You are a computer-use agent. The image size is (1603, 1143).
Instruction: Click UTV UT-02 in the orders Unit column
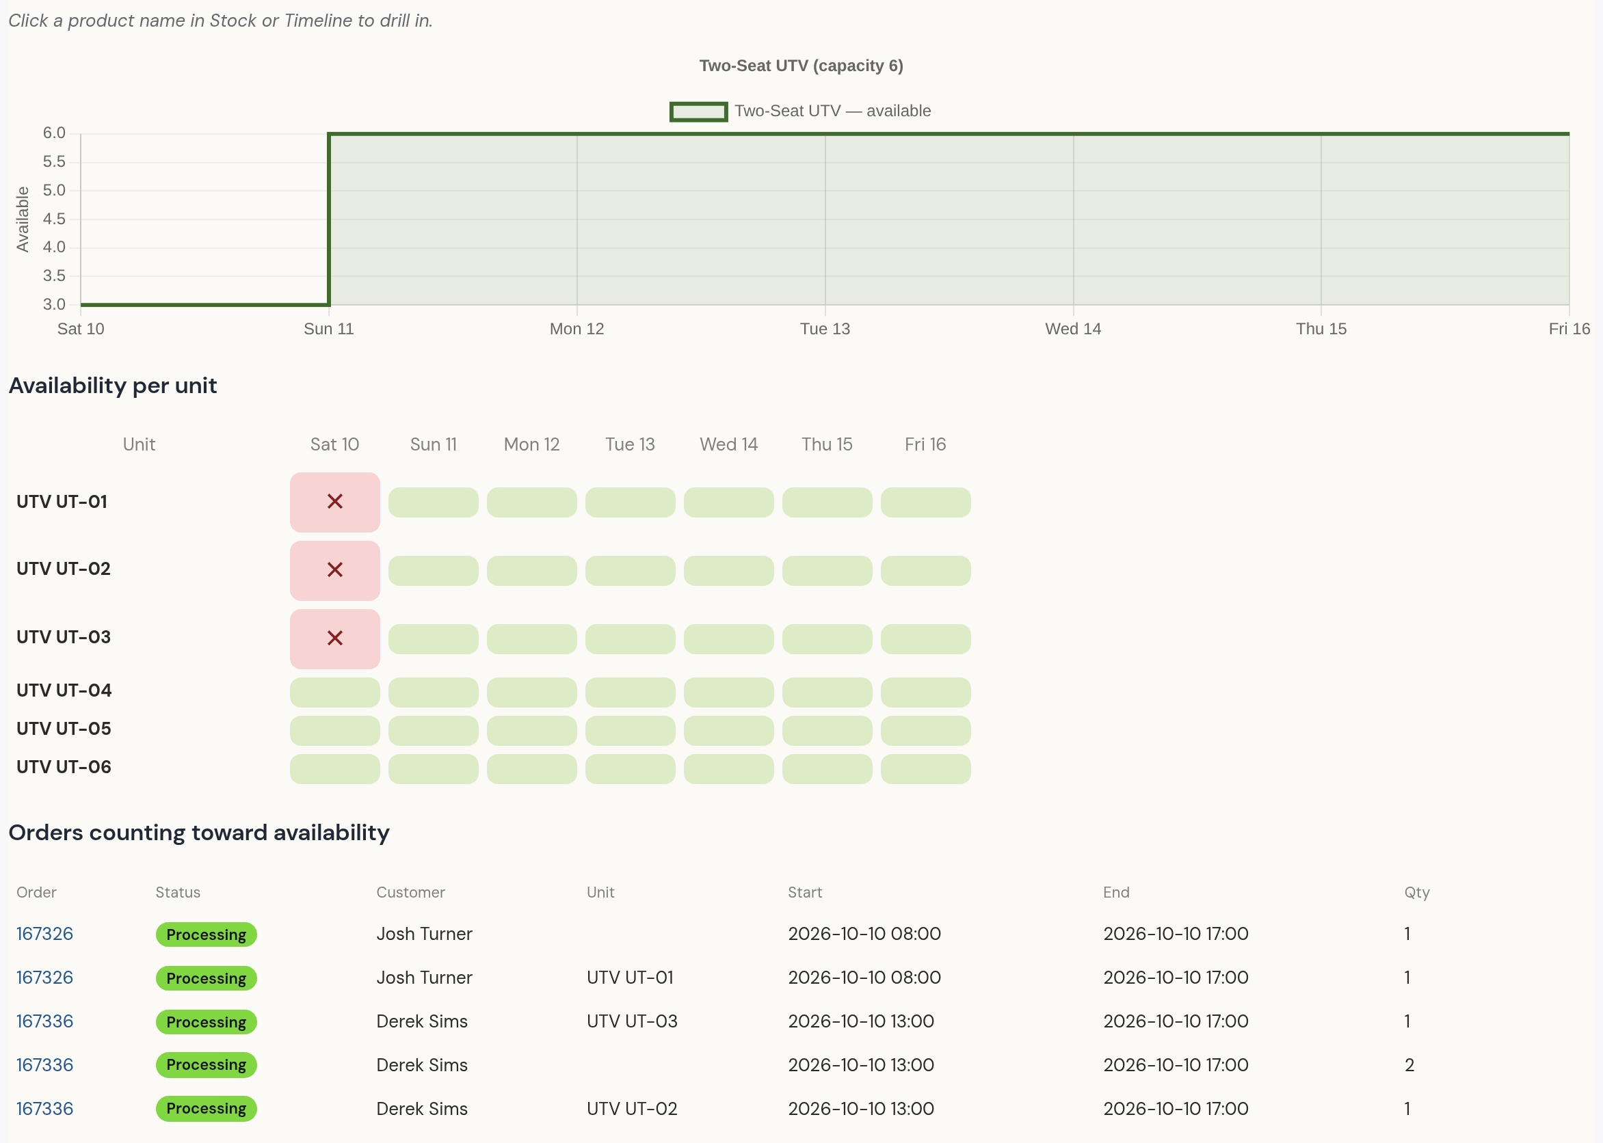631,1109
